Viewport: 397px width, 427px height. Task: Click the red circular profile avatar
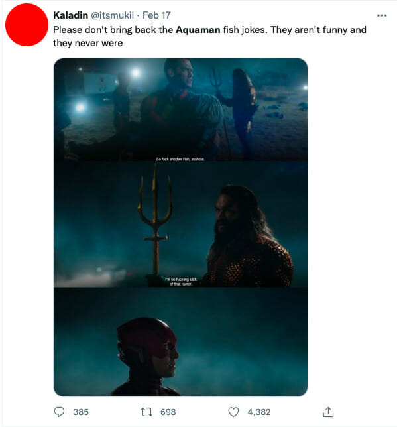point(27,25)
